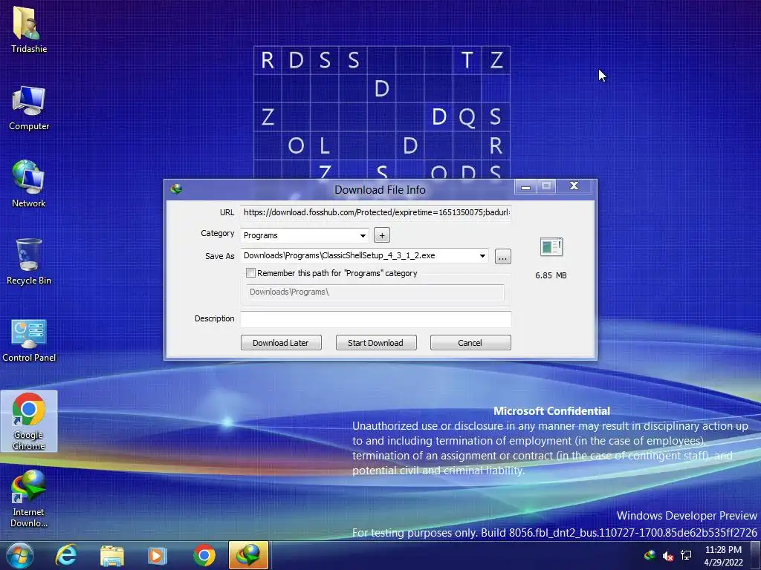761x570 pixels.
Task: Click inside the URL field
Action: 375,212
